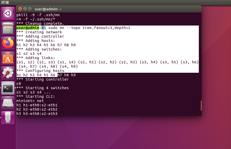Click the '(s2, h1)' link pair
The image size is (231, 149).
(87, 62)
